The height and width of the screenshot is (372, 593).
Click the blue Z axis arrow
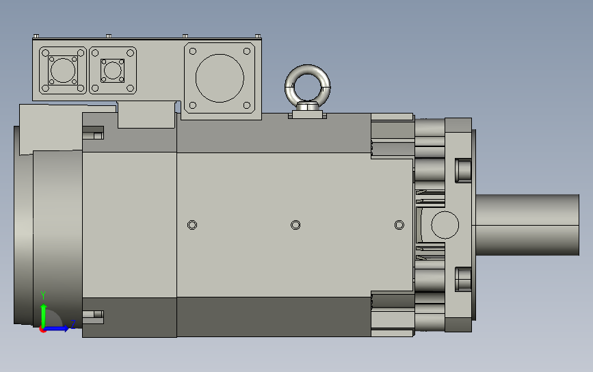(57, 328)
